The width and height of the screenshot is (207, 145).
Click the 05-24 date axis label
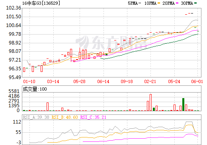[174, 81]
